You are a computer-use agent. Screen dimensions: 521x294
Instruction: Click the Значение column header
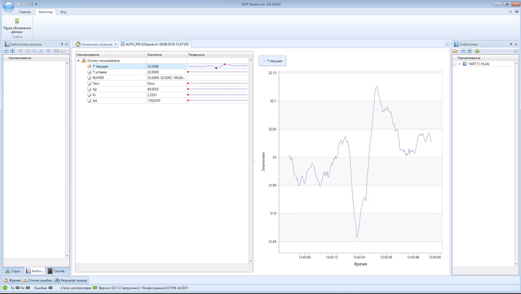[x=166, y=55]
